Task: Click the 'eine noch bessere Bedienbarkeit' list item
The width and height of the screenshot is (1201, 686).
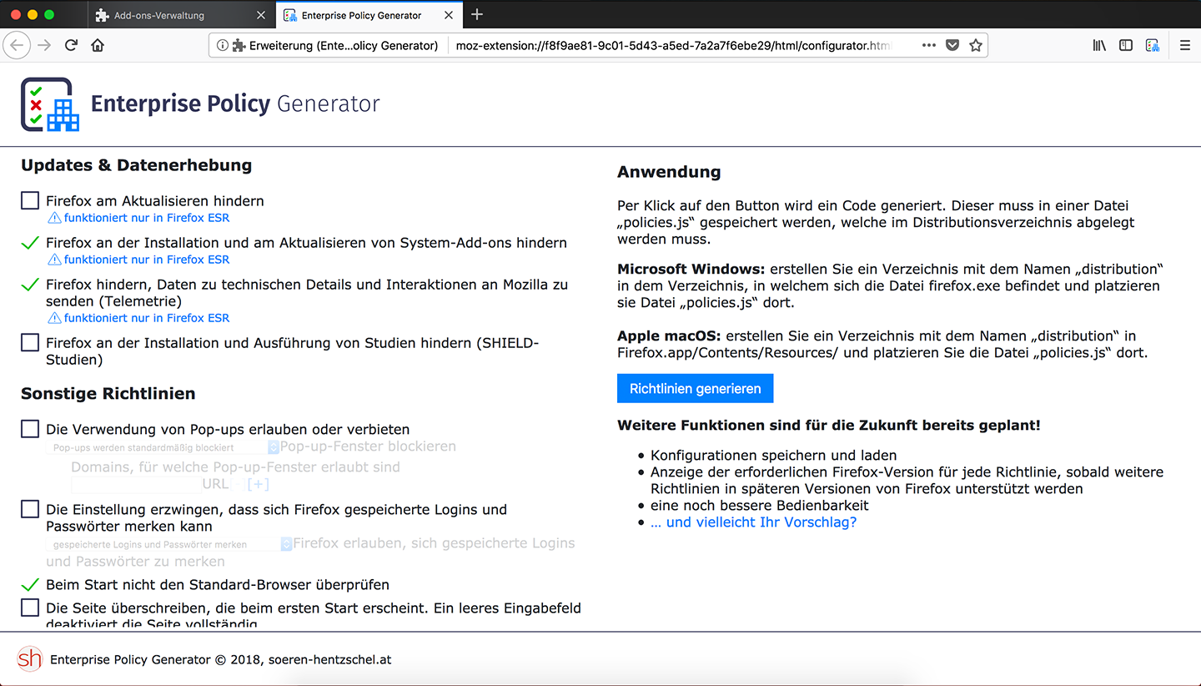Action: [x=760, y=506]
